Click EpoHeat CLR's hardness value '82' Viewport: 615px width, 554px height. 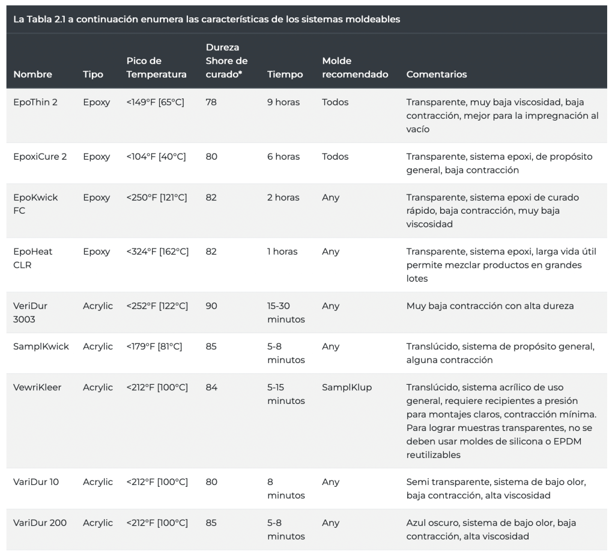point(211,251)
